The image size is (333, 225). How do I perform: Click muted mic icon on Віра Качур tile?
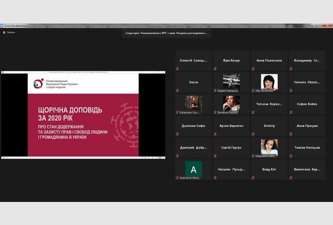tap(215, 69)
